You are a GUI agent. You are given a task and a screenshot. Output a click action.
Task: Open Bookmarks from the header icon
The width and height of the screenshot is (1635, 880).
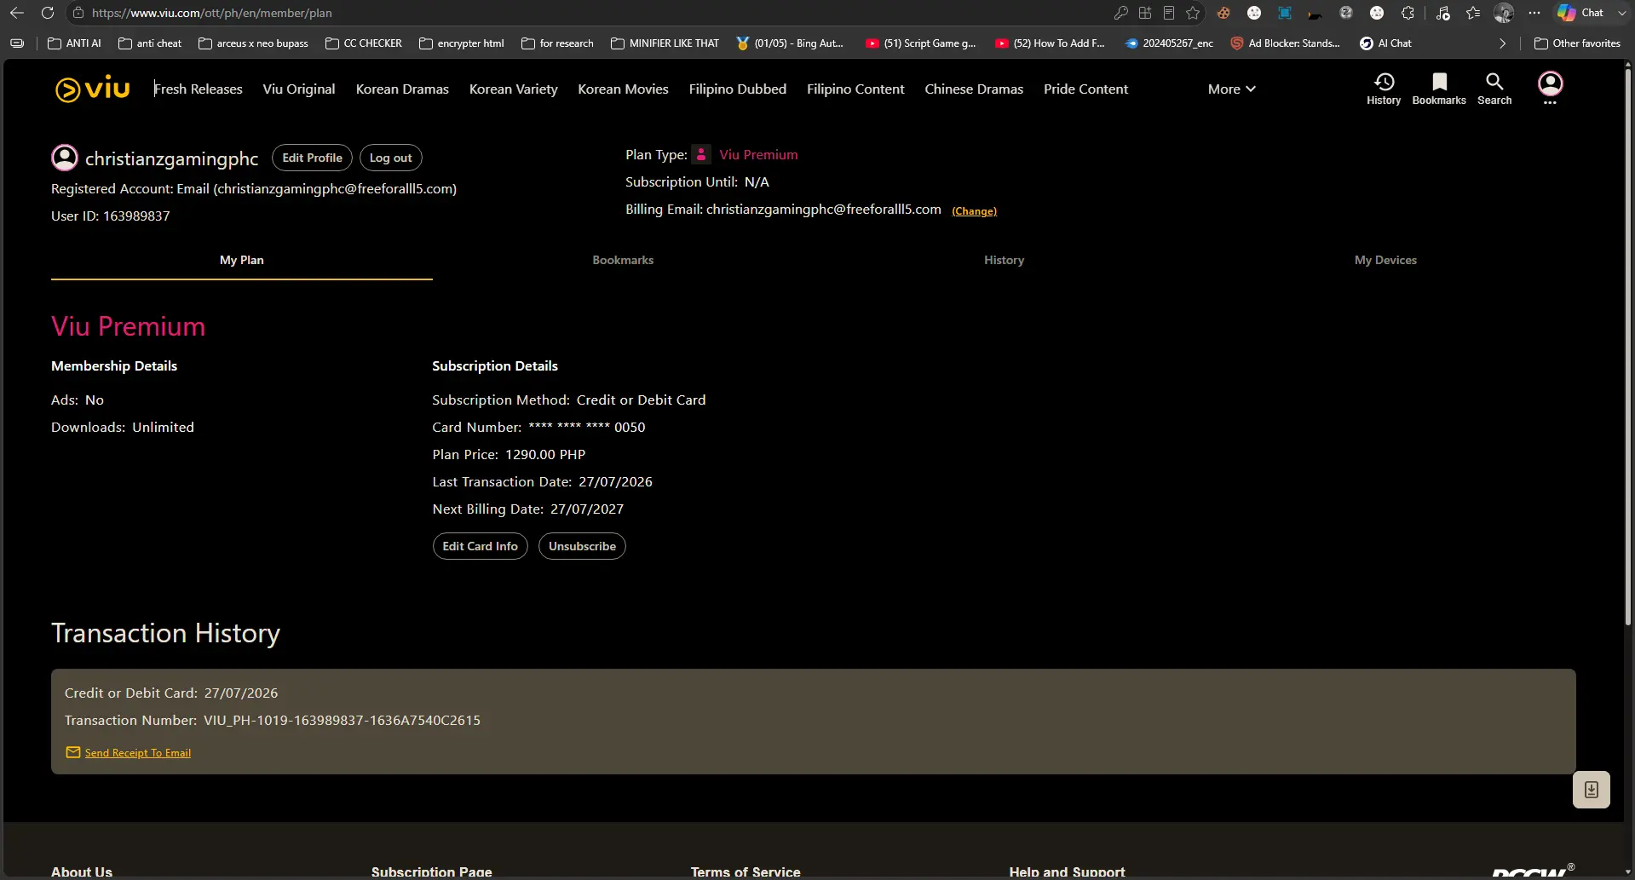pos(1439,89)
